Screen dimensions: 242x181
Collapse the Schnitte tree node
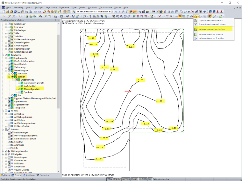tap(3, 130)
